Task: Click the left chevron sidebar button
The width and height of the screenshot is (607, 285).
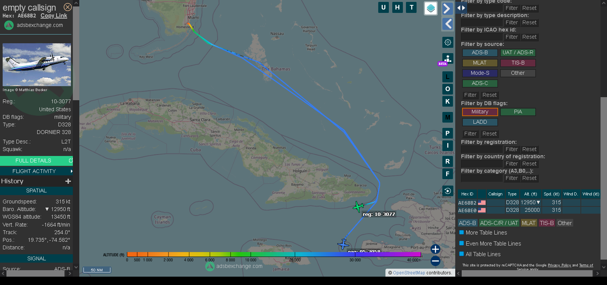Action: click(448, 24)
